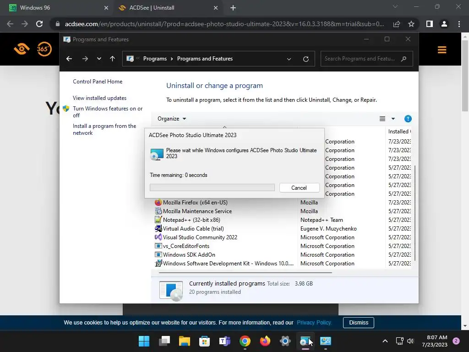Expand the view options dropdown arrow
The height and width of the screenshot is (352, 469).
pyautogui.click(x=393, y=119)
